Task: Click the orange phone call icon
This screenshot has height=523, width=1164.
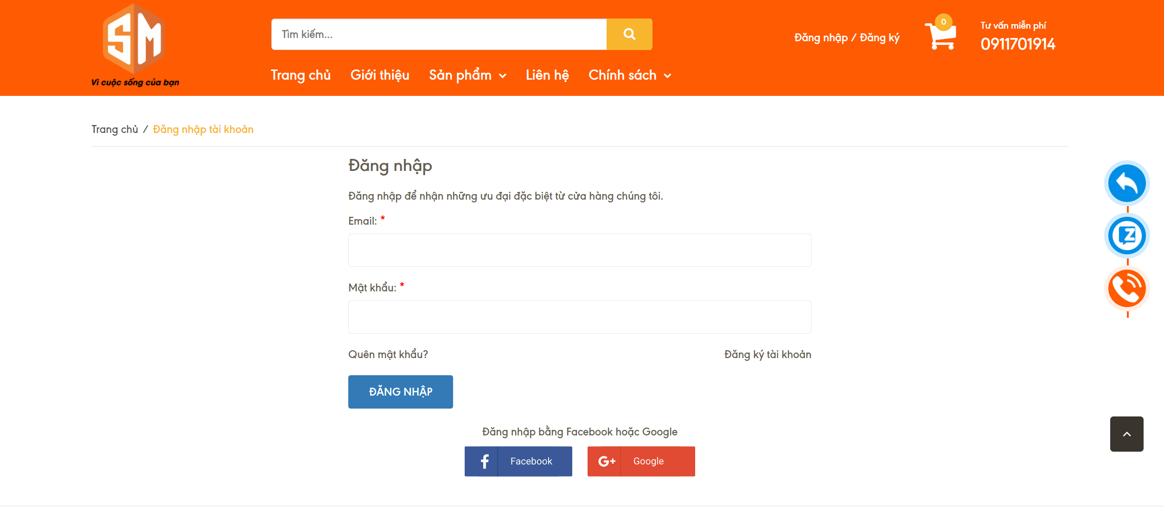Action: point(1127,289)
